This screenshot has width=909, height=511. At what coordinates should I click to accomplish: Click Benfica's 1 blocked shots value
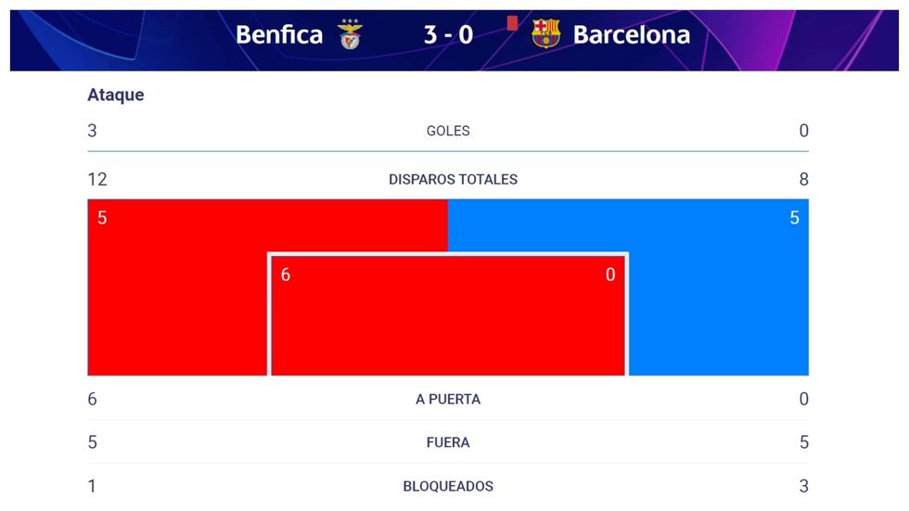(x=92, y=486)
